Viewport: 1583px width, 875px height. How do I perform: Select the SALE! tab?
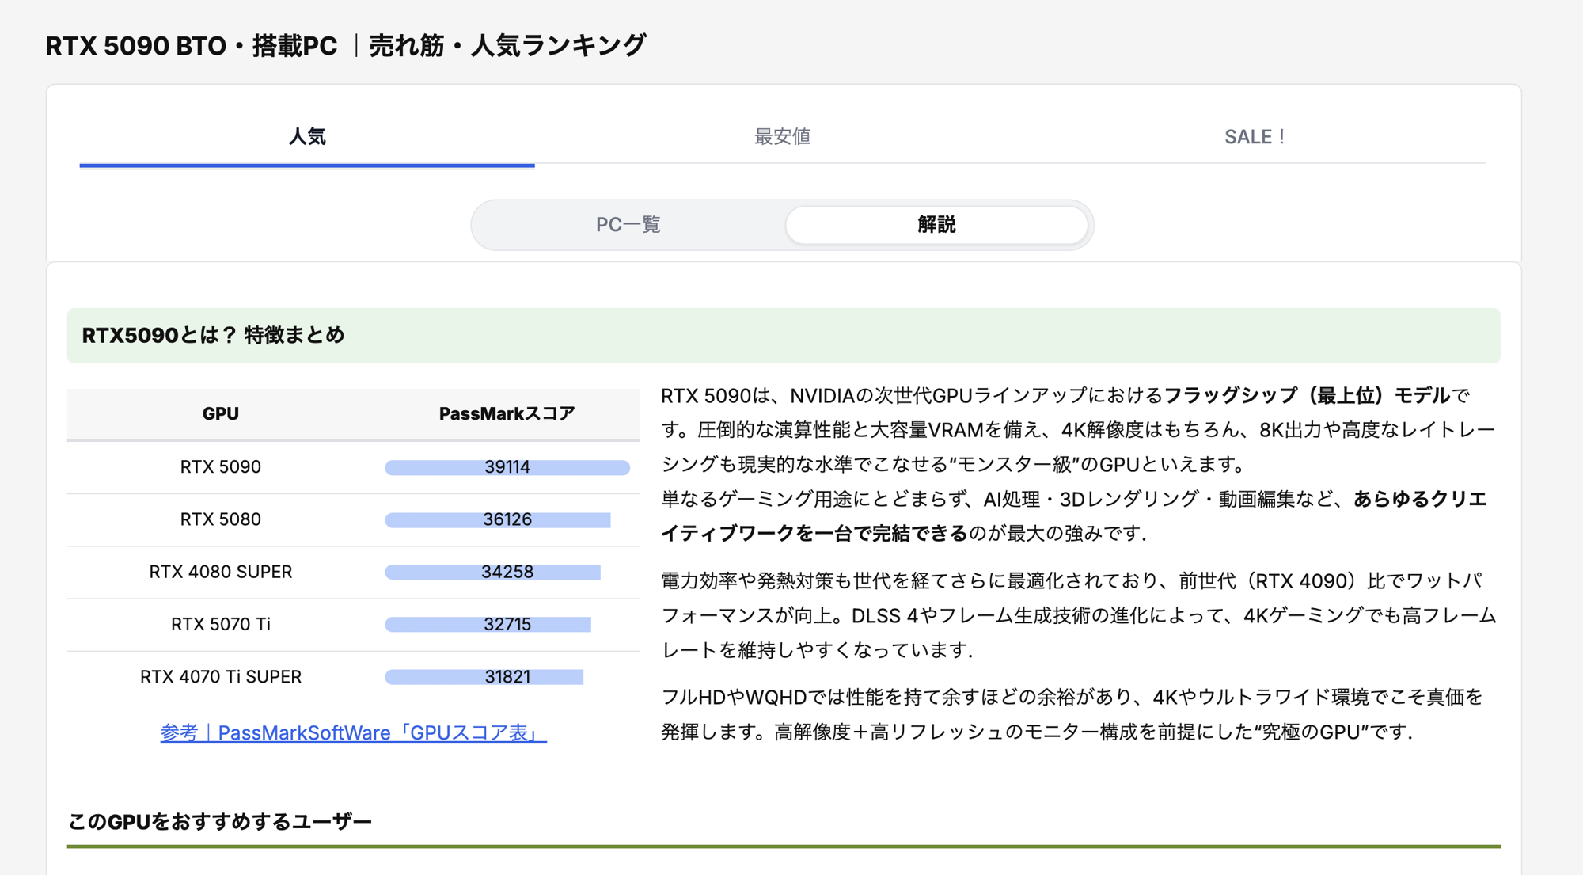click(1255, 137)
